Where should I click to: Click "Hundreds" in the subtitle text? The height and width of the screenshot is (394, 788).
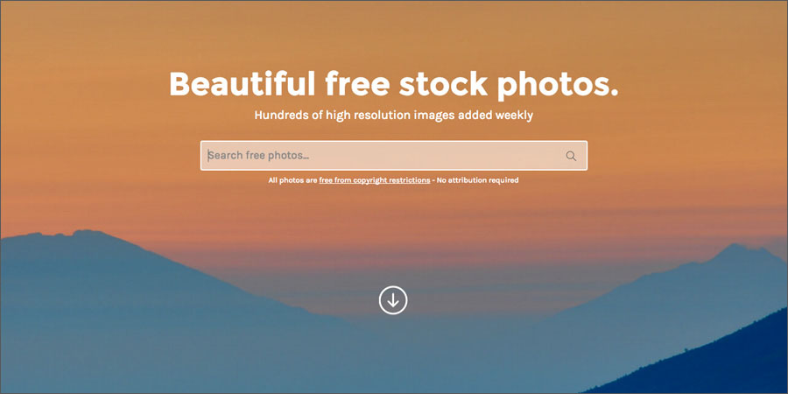click(x=280, y=115)
